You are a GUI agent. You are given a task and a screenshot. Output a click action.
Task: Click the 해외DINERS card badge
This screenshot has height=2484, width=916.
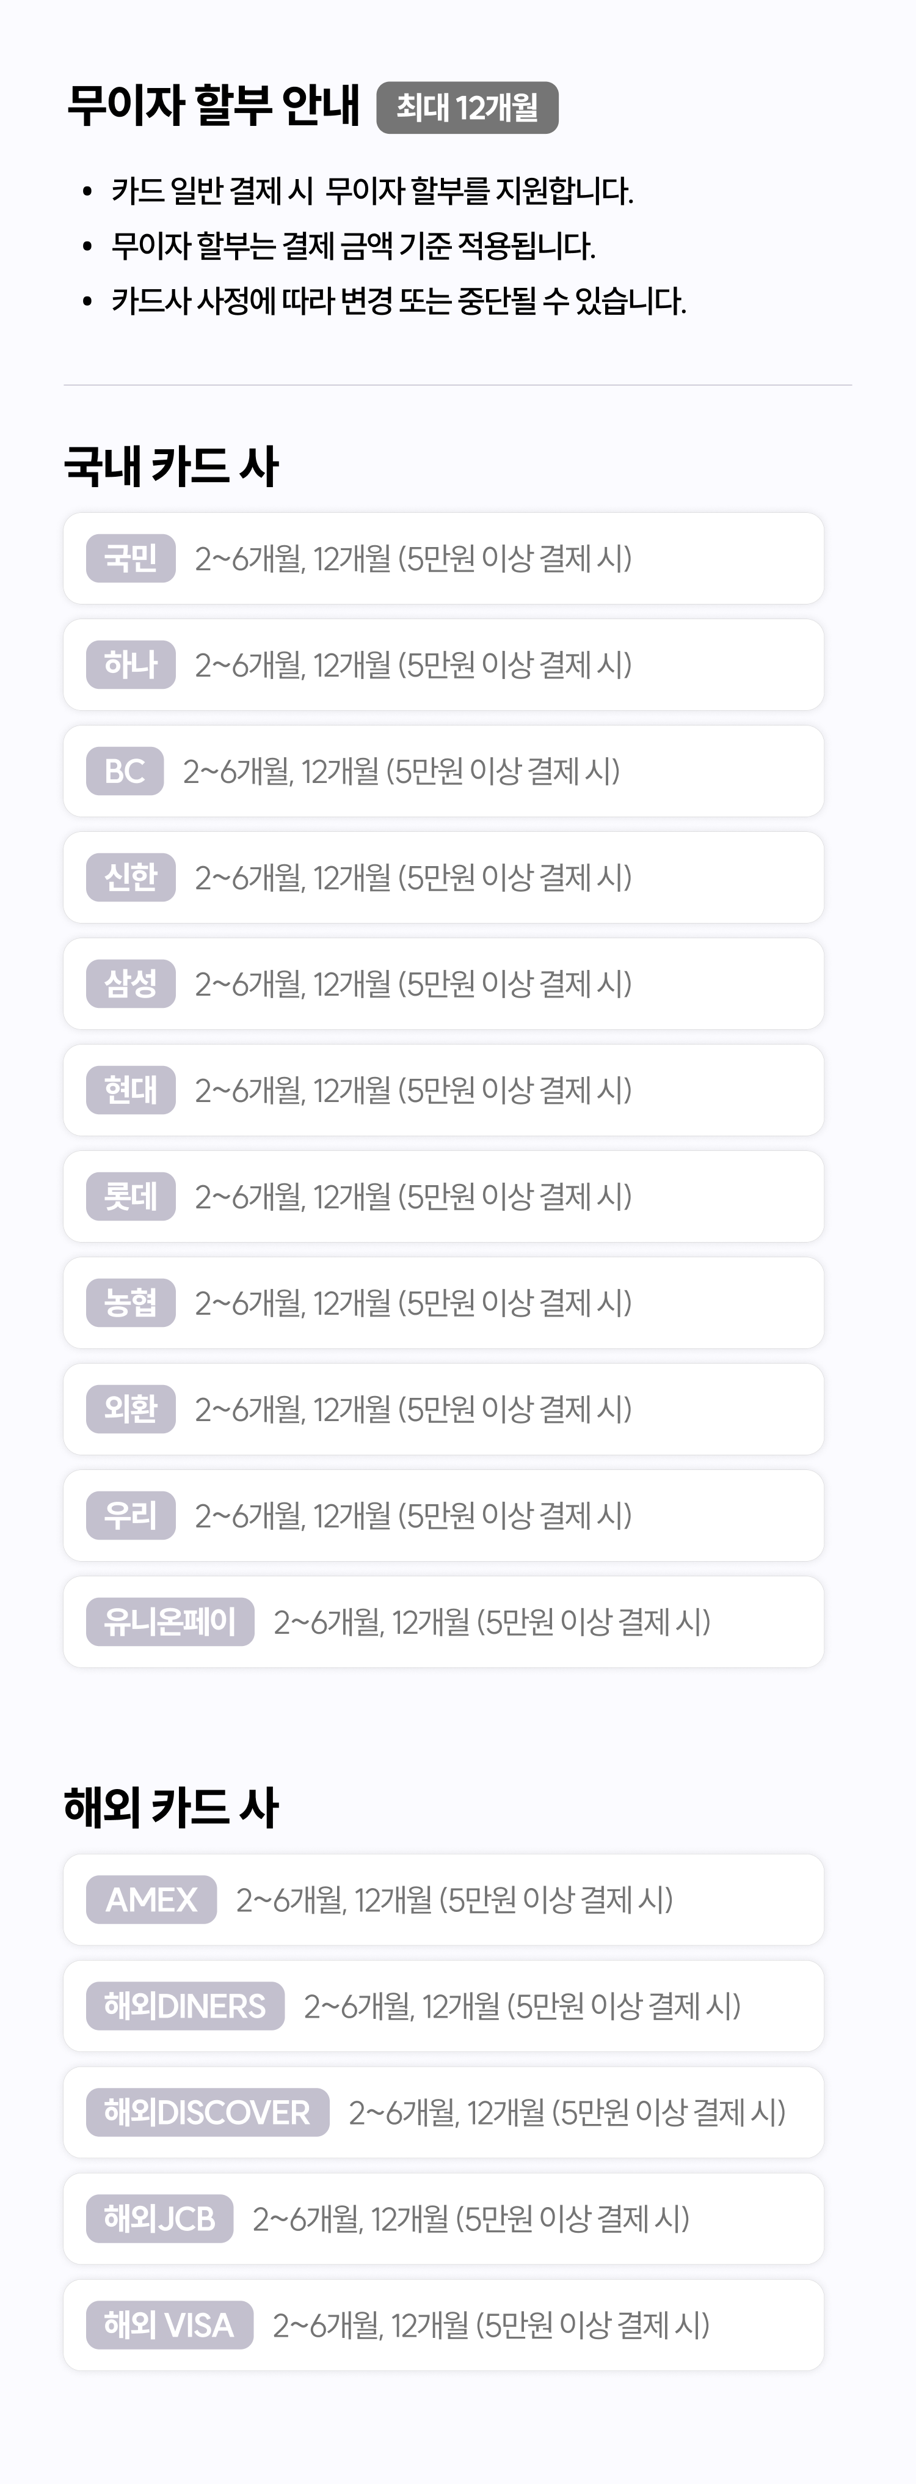tap(185, 2005)
